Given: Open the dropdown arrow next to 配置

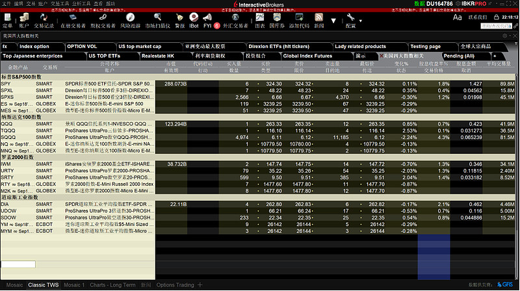Looking at the screenshot, I should [361, 21].
